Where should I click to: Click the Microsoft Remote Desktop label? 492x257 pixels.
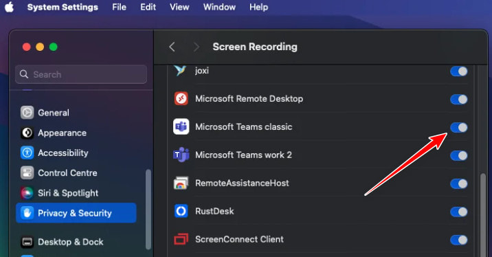pyautogui.click(x=249, y=98)
